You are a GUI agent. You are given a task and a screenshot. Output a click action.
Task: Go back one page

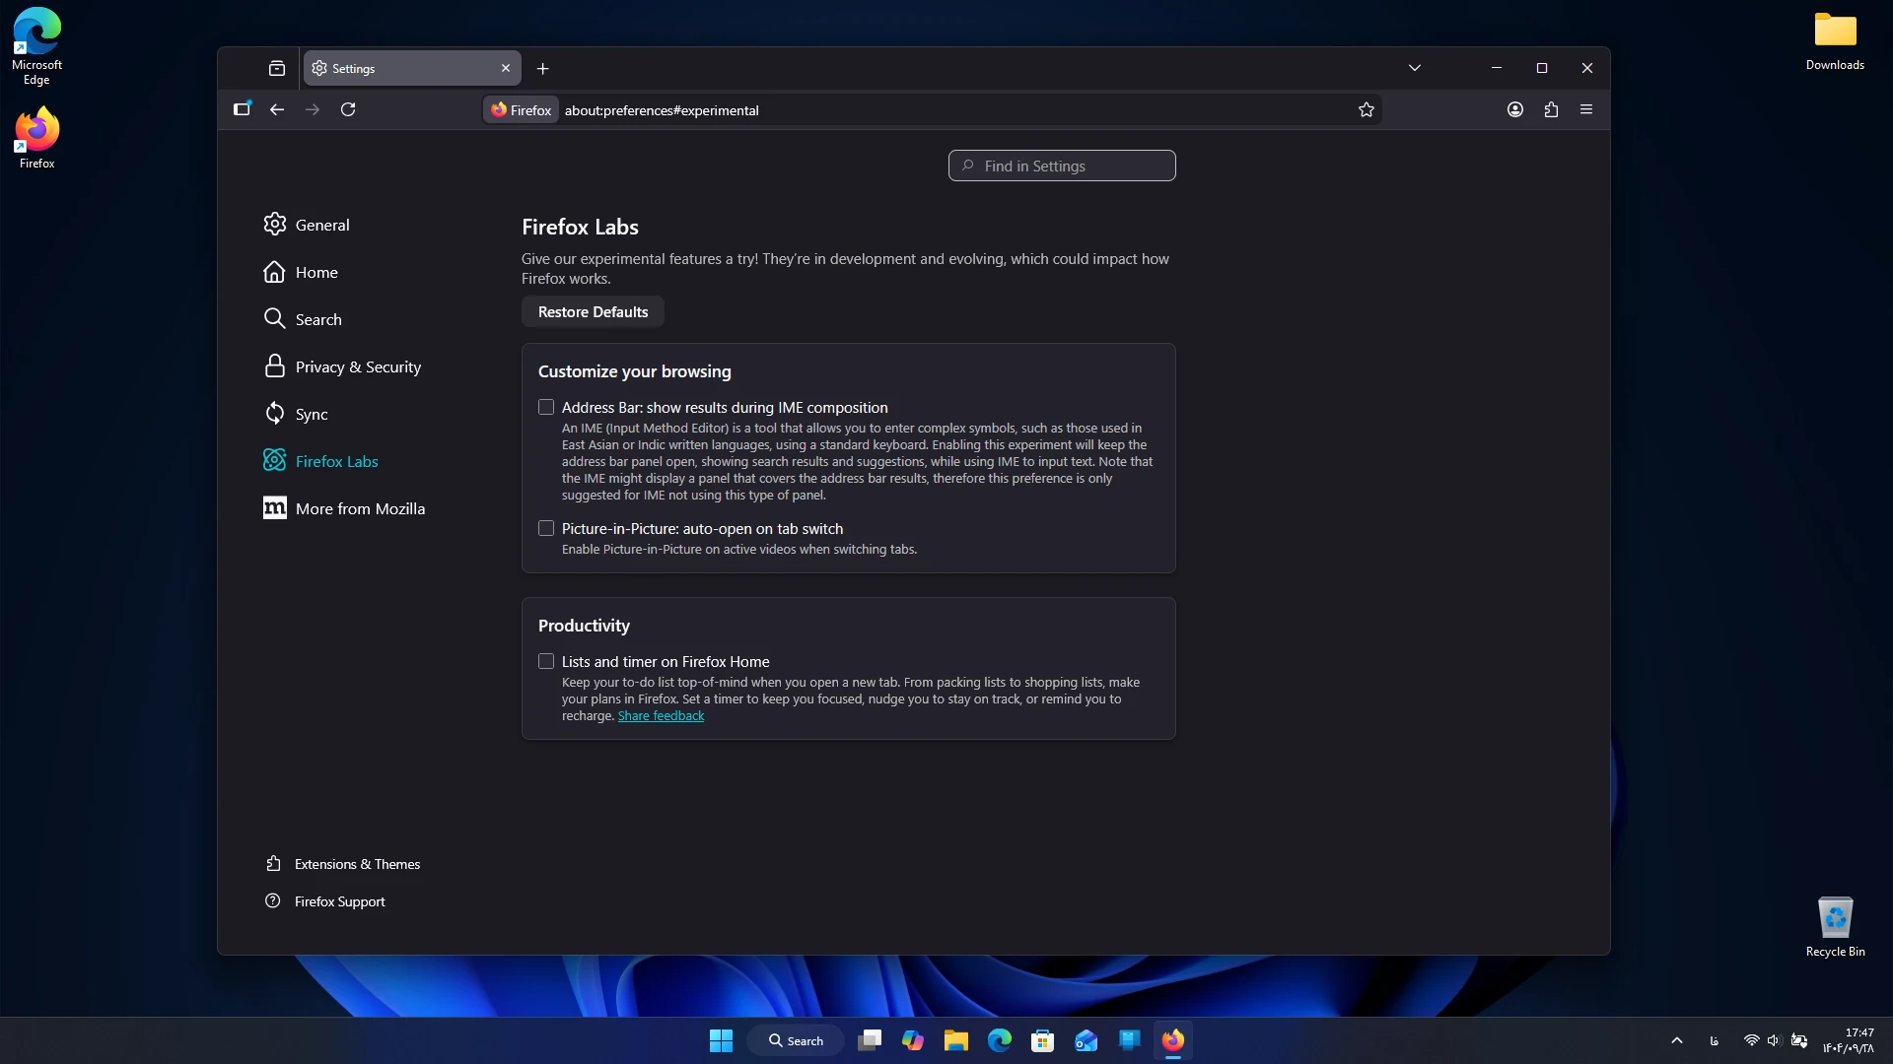tap(277, 109)
